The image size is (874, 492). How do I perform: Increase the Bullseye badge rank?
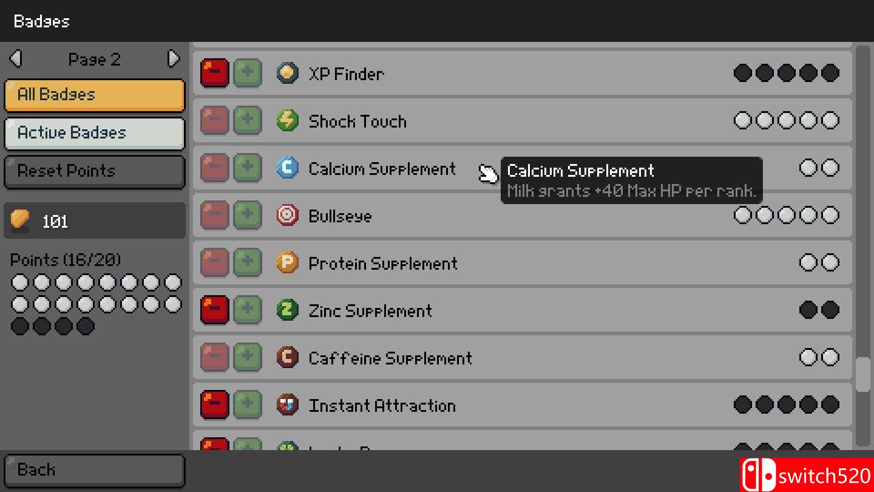[248, 216]
